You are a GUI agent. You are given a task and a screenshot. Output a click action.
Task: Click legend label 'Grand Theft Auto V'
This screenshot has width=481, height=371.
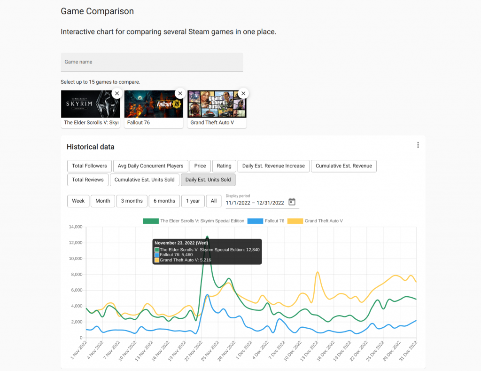pos(324,221)
